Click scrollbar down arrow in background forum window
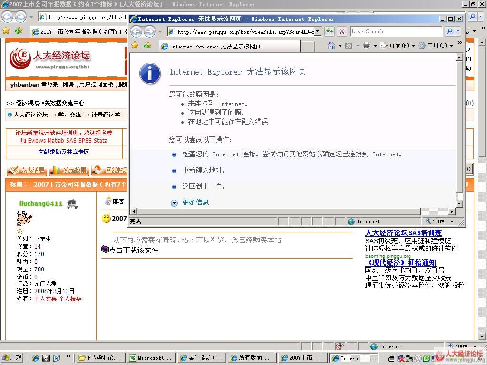The height and width of the screenshot is (365, 487). click(x=482, y=336)
